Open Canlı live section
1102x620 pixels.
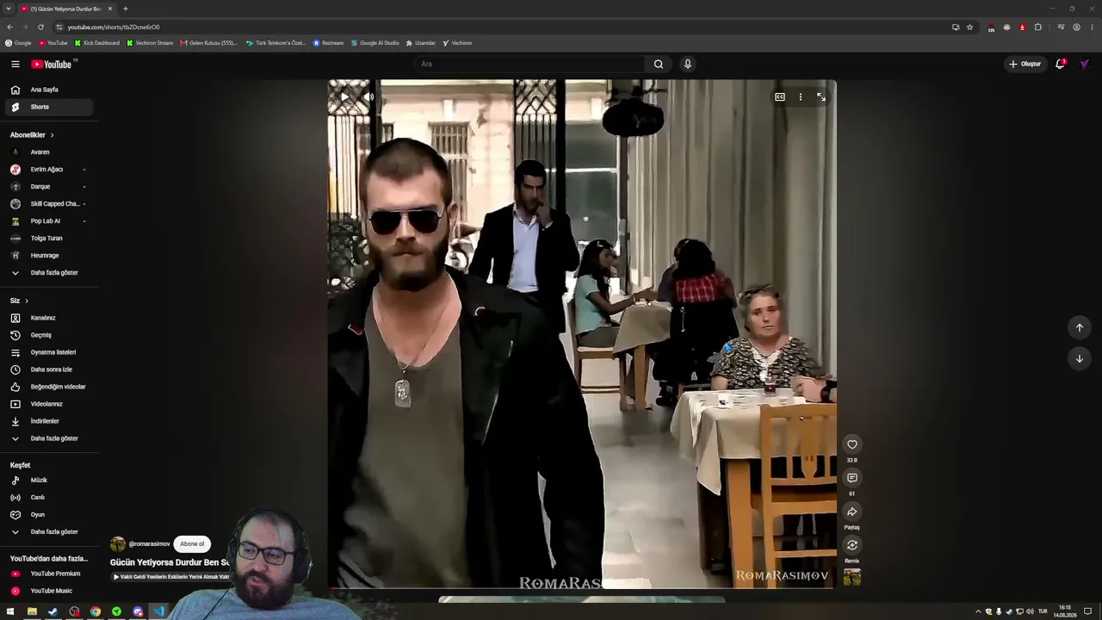[48, 498]
